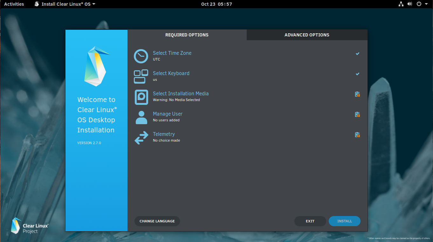Screen dimensions: 433x242
Task: Open Select Installation Media option
Action: [247, 97]
